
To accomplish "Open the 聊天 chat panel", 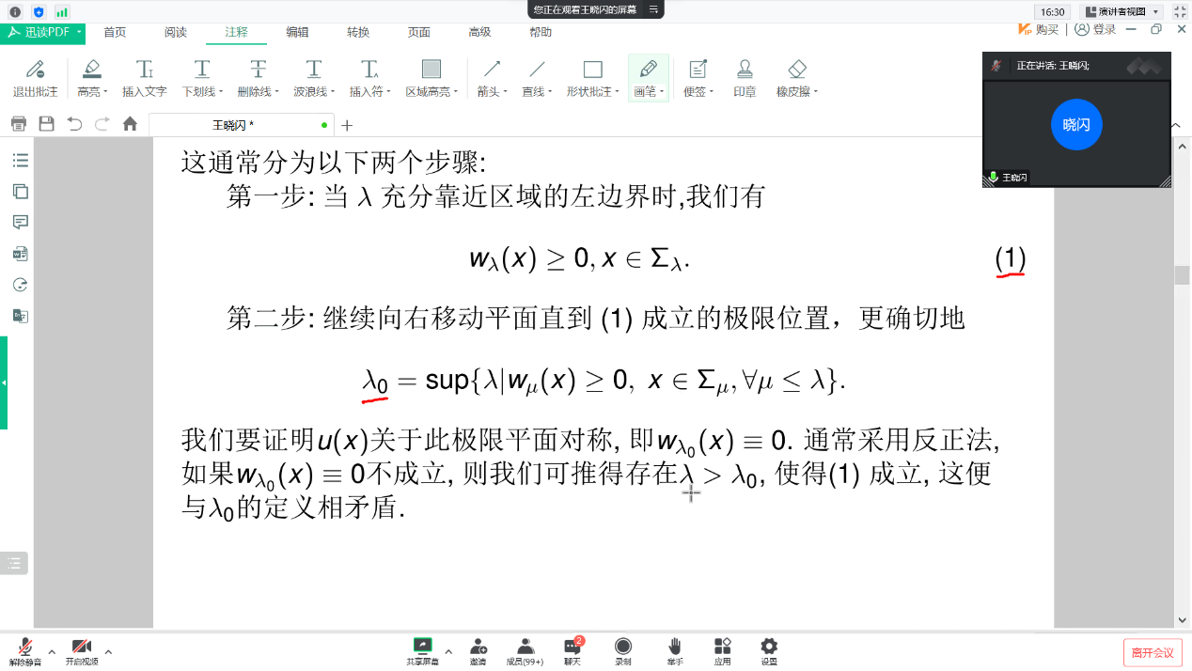I will 572,650.
